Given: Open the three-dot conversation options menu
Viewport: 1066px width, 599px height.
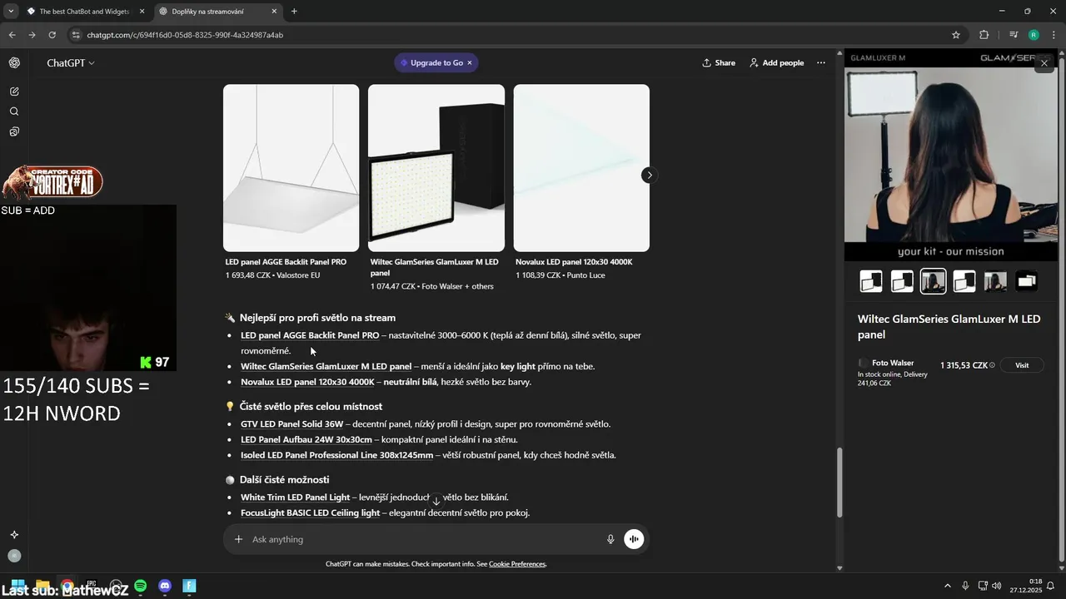Looking at the screenshot, I should coord(821,62).
